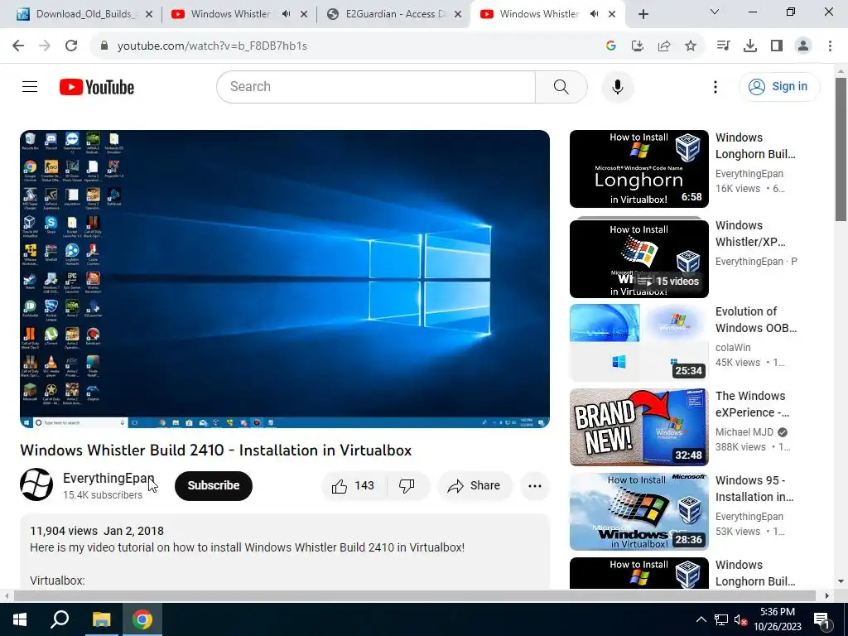Go to the YouTube home logo
Image resolution: width=848 pixels, height=636 pixels.
click(97, 87)
